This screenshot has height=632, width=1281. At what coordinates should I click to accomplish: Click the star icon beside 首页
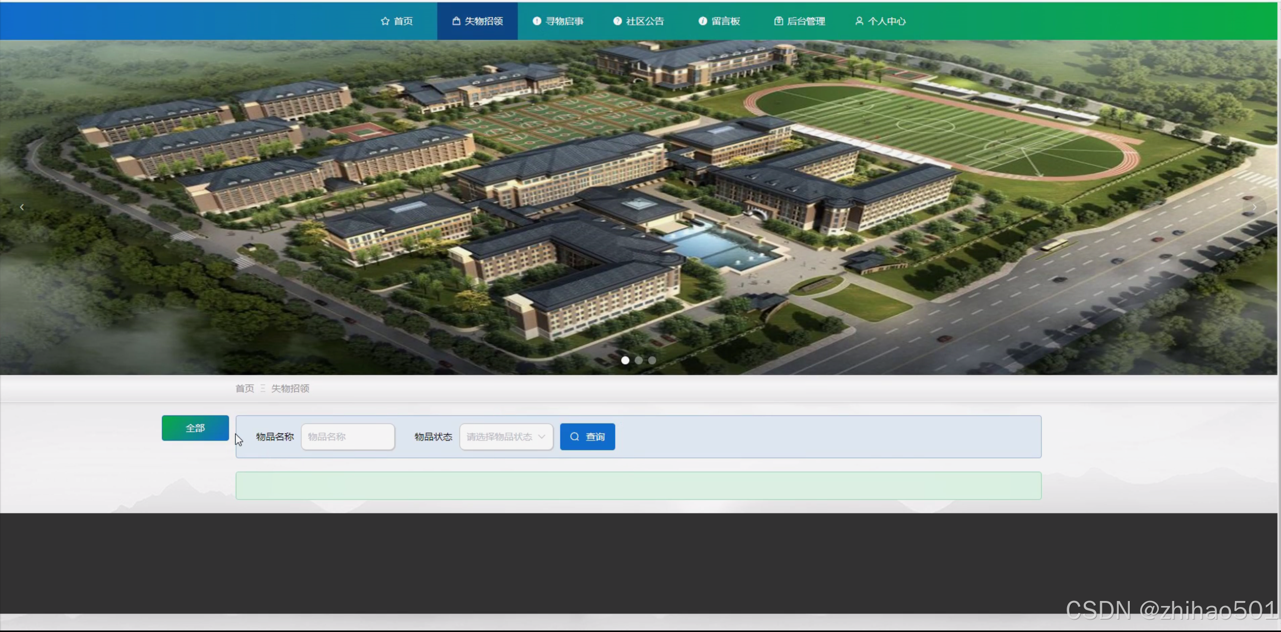tap(385, 21)
